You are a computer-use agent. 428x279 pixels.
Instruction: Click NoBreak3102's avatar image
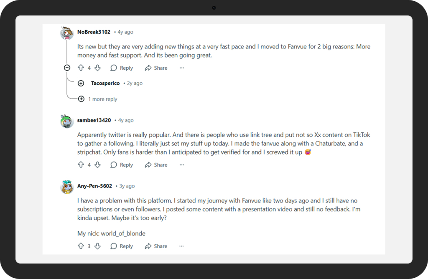click(67, 33)
